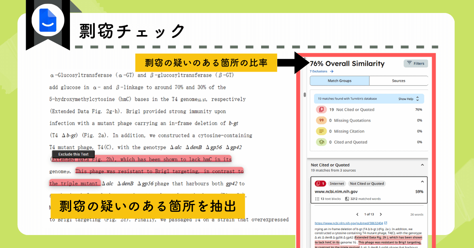Click the Not Cited or Quoted tag on source card
474x248 pixels.
pyautogui.click(x=367, y=183)
